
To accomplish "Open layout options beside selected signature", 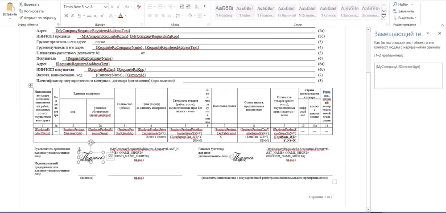I will coord(110,156).
